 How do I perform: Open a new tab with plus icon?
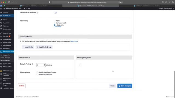tap(169, 2)
